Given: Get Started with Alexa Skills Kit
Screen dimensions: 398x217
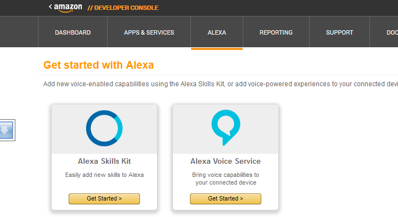Looking at the screenshot, I should (x=104, y=199).
